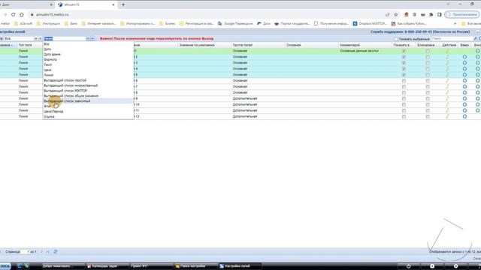Check 'Блокировка' checkbox for row 12
Screen dimensions: 481x270
click(428, 117)
